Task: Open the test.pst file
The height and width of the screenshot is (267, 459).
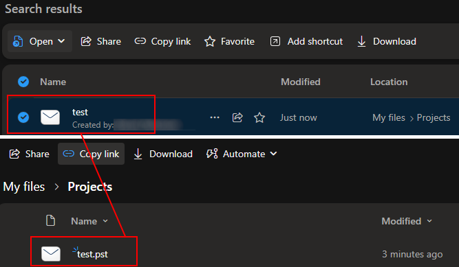Action: [x=92, y=254]
